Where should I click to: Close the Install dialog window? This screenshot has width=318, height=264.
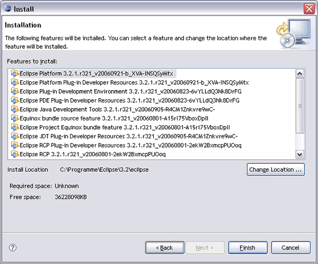309,9
